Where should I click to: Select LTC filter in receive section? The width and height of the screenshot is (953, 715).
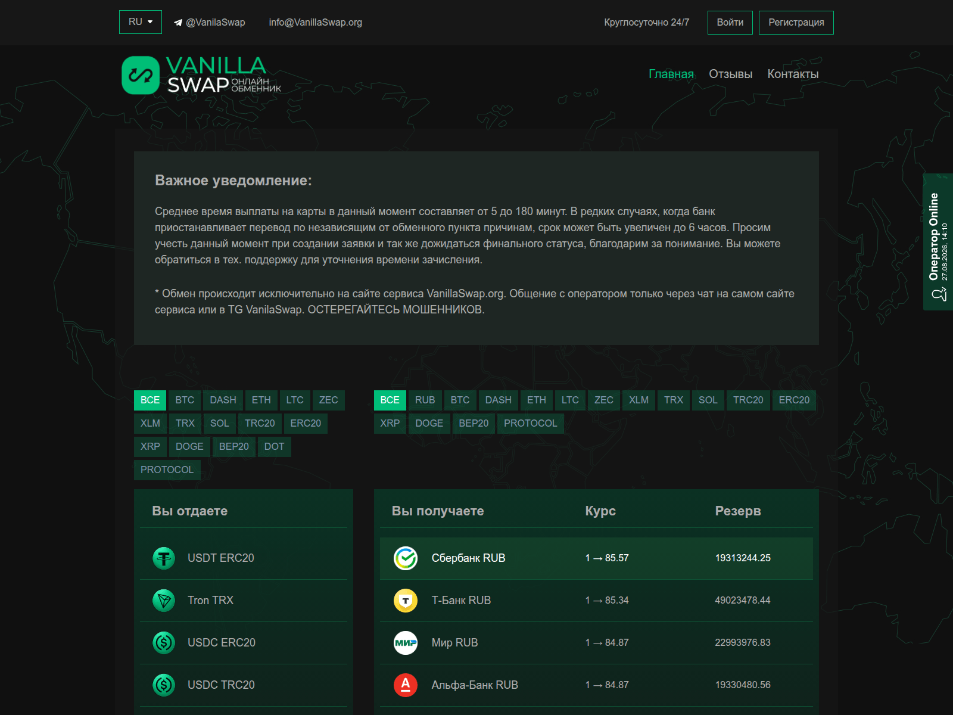[570, 400]
